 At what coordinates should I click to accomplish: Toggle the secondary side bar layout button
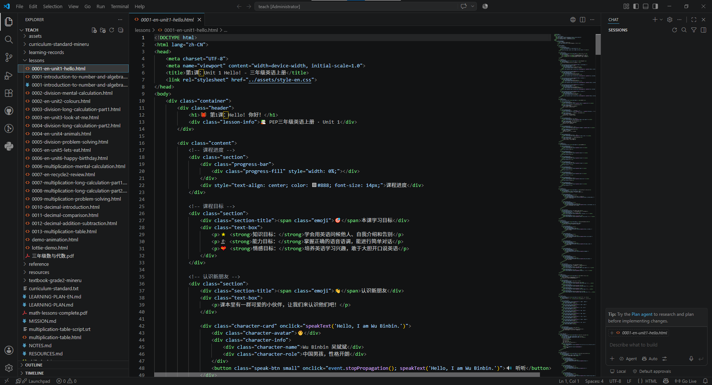(655, 6)
